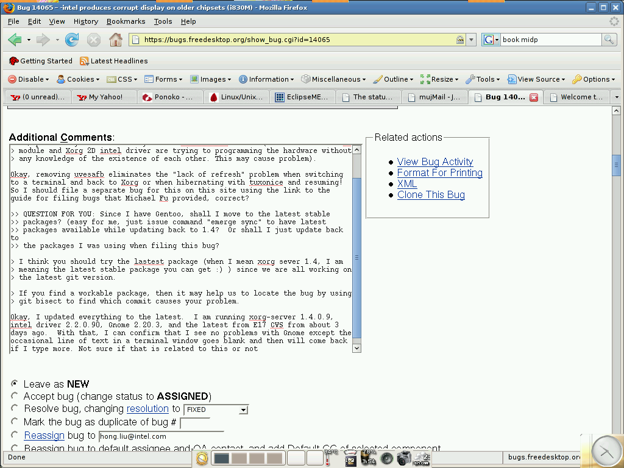
Task: Open the Cookies toolbar dropdown
Action: (x=79, y=79)
